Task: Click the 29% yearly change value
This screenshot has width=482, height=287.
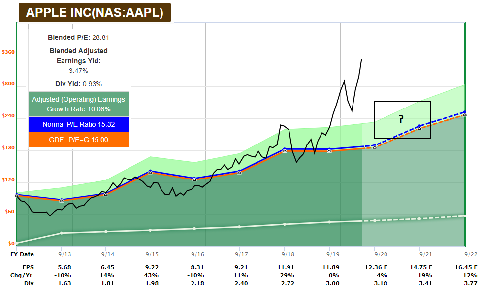Action: [x=288, y=275]
